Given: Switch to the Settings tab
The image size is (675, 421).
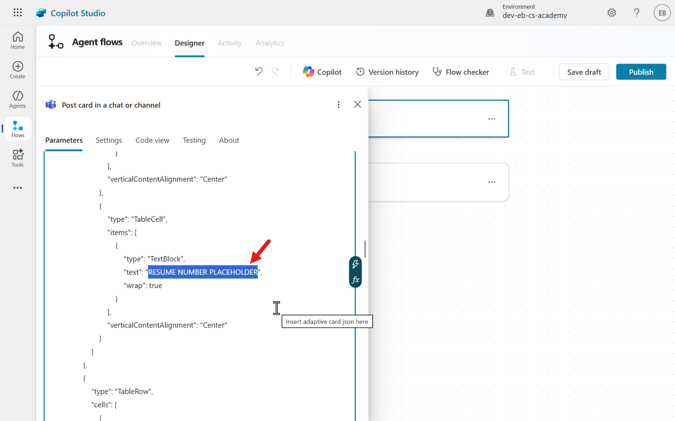Looking at the screenshot, I should [x=109, y=140].
